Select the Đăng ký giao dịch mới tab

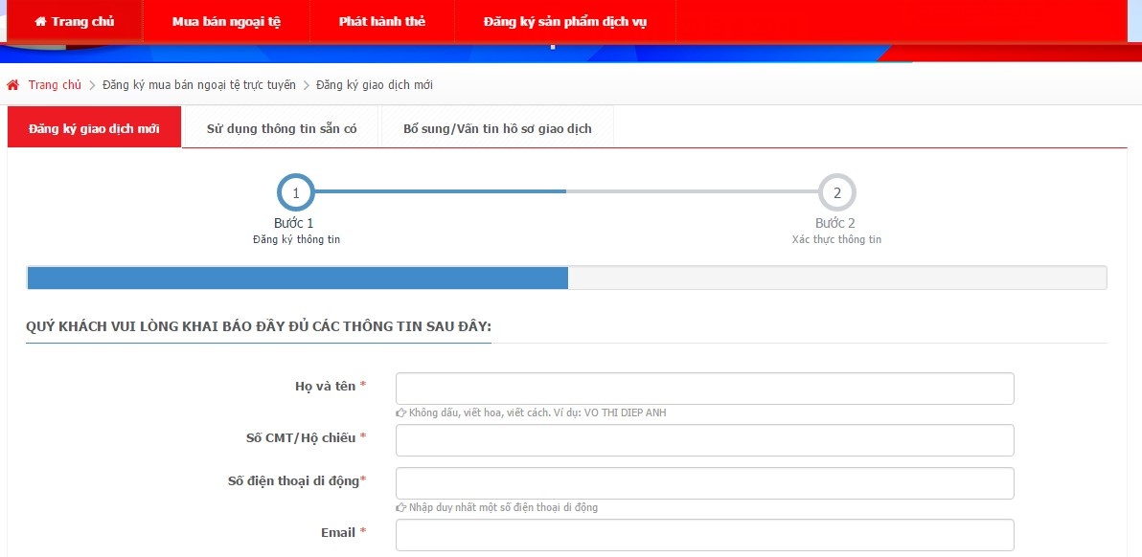[94, 129]
